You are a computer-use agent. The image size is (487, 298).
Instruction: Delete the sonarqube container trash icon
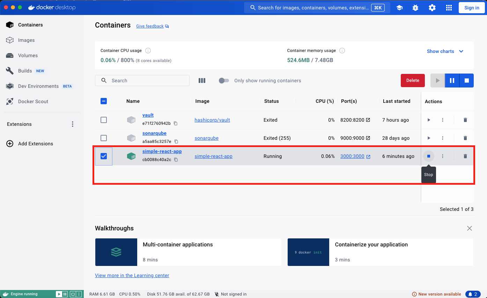[465, 138]
